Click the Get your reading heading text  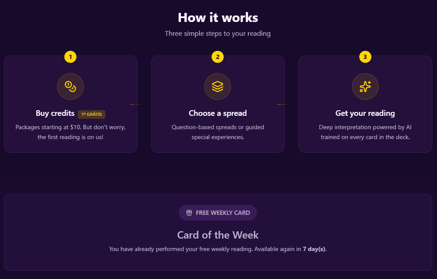(x=365, y=113)
